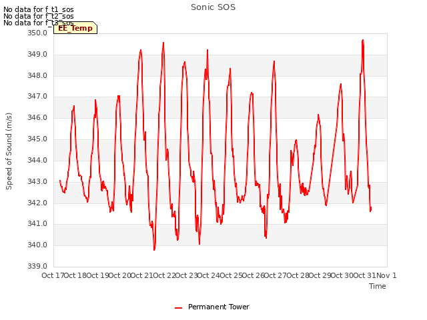427x320 pixels.
Task: Click the 345.0 y-axis tick label
Action: [37, 139]
